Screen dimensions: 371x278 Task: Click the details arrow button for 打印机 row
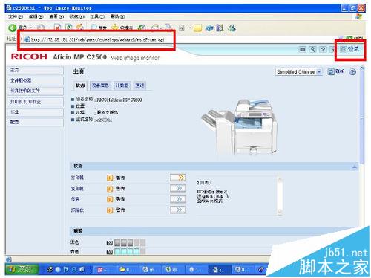(177, 178)
